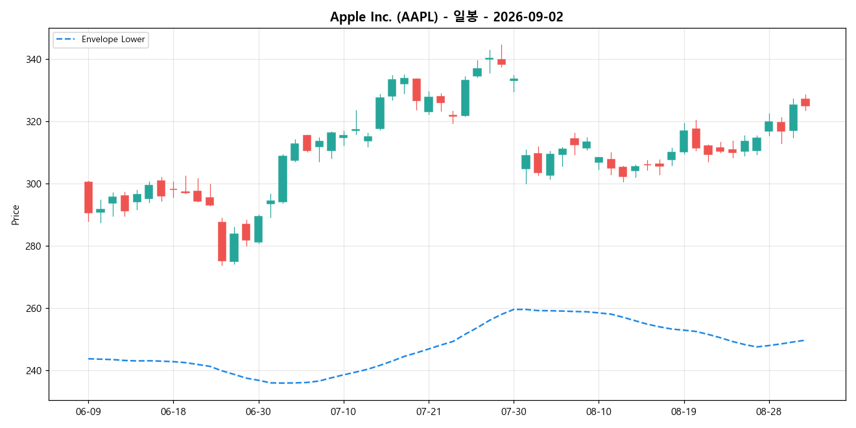Click the x-axis date '07-30'

[x=514, y=412]
